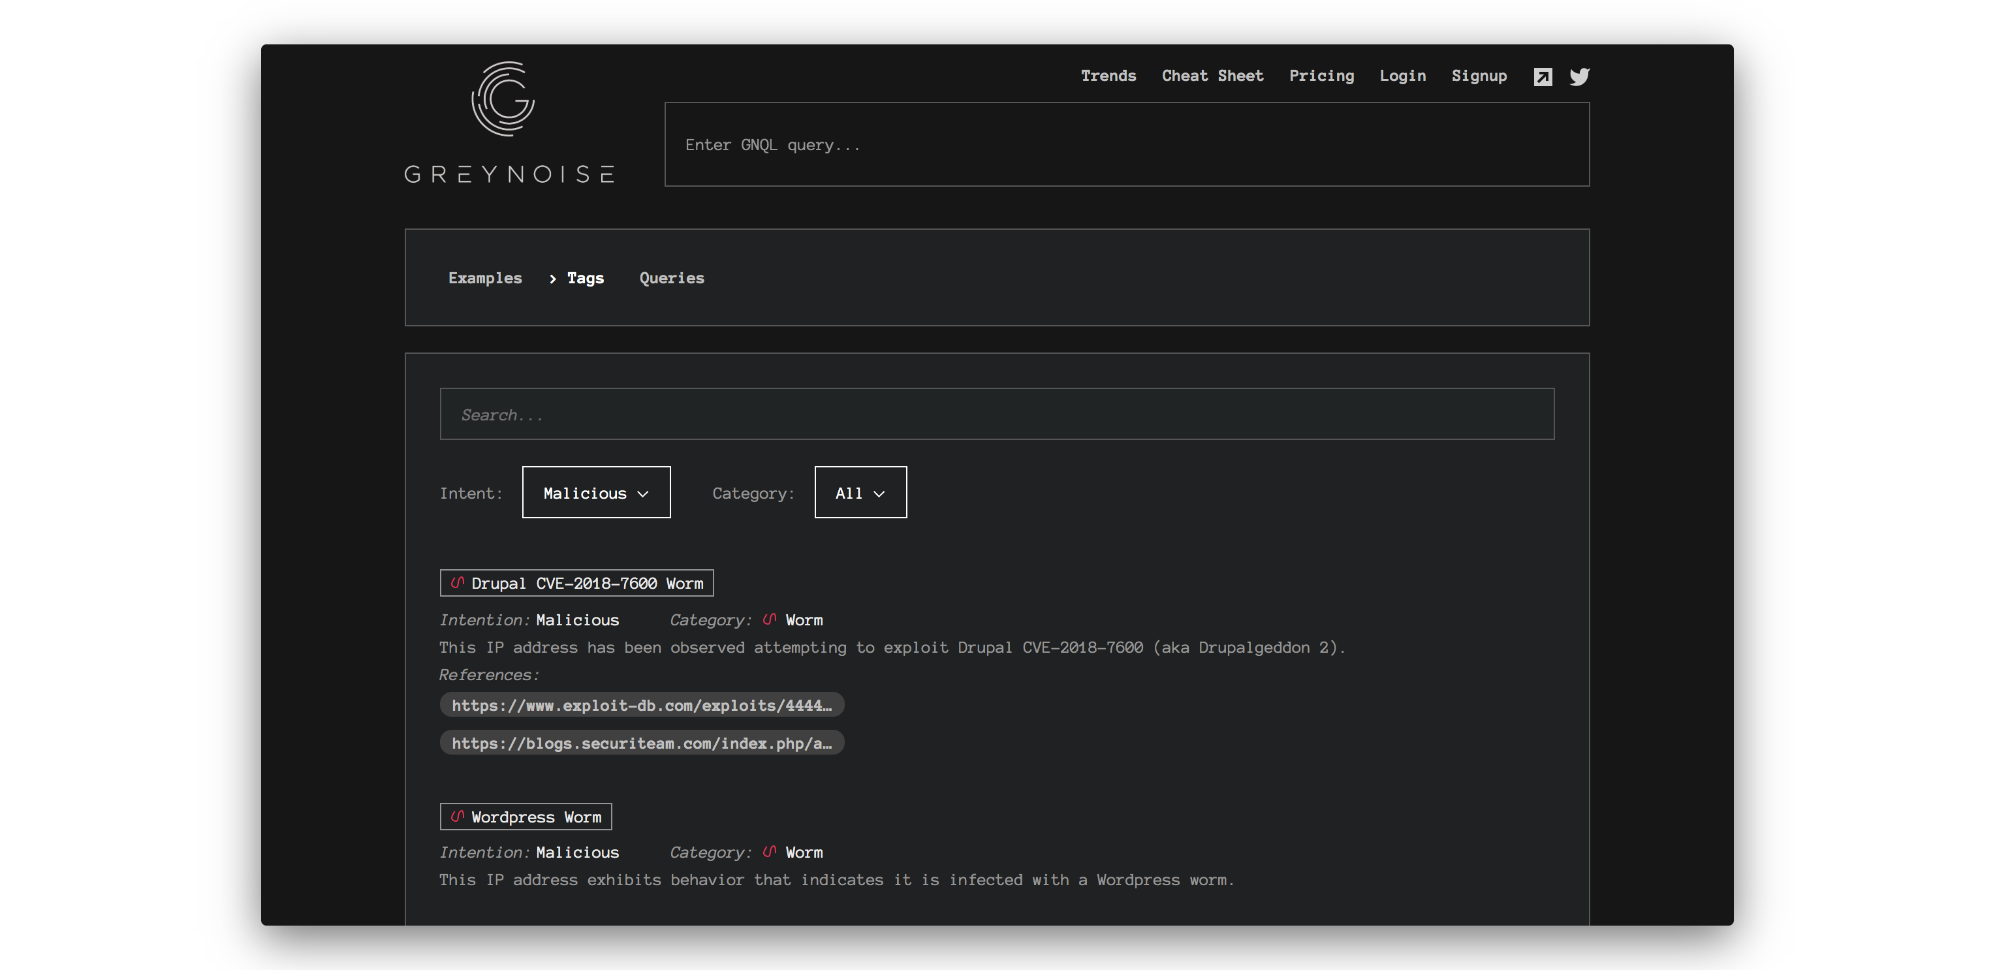Screen dimensions: 1995x970
Task: Select the Drupal CVE-2018-7600 Worm tag
Action: tap(576, 583)
